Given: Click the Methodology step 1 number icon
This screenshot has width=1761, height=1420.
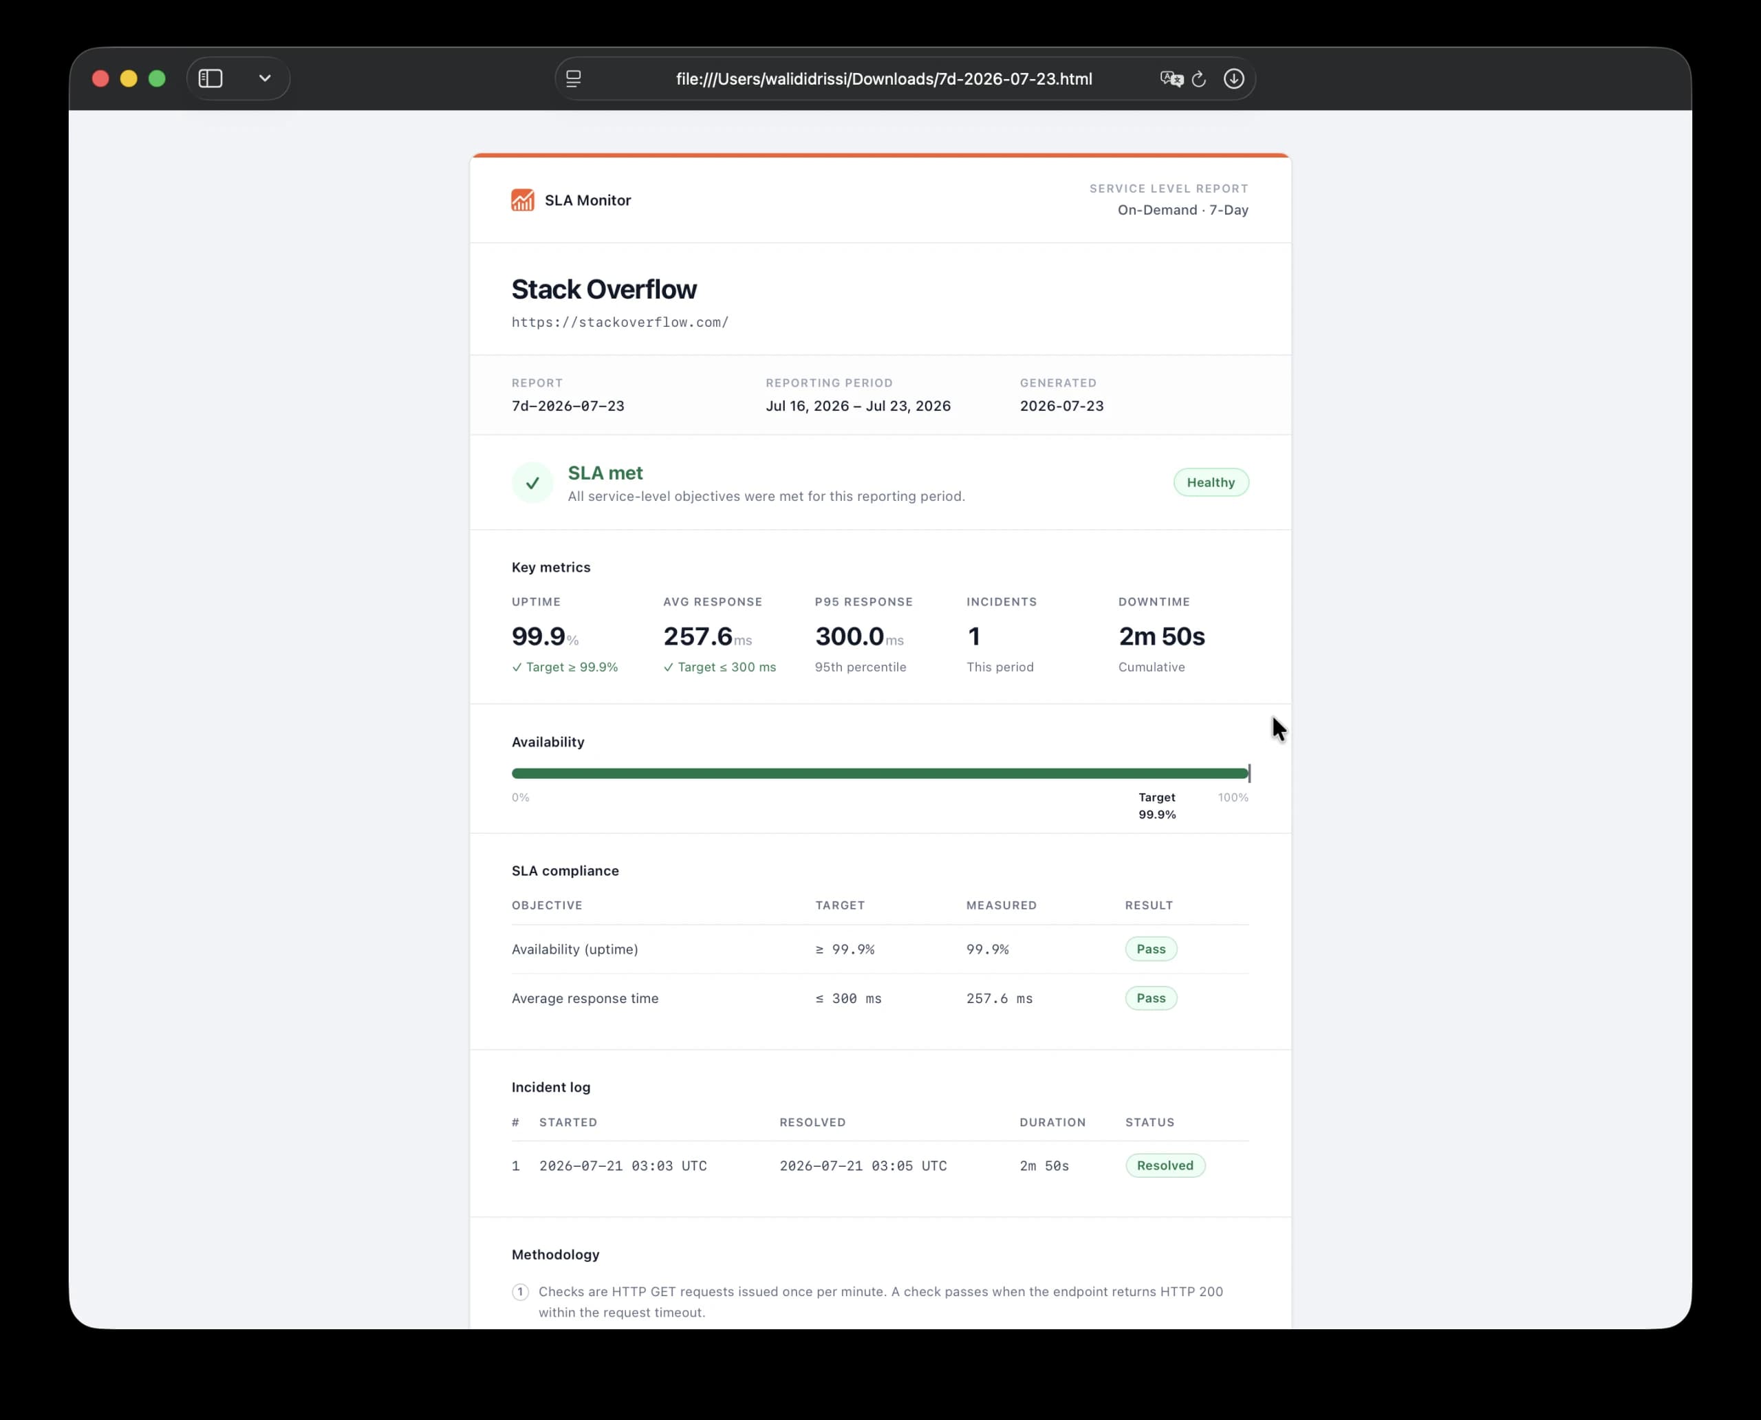Looking at the screenshot, I should (520, 1293).
